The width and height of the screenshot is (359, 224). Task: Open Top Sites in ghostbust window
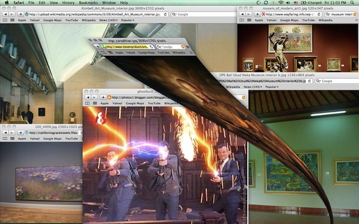point(95,103)
